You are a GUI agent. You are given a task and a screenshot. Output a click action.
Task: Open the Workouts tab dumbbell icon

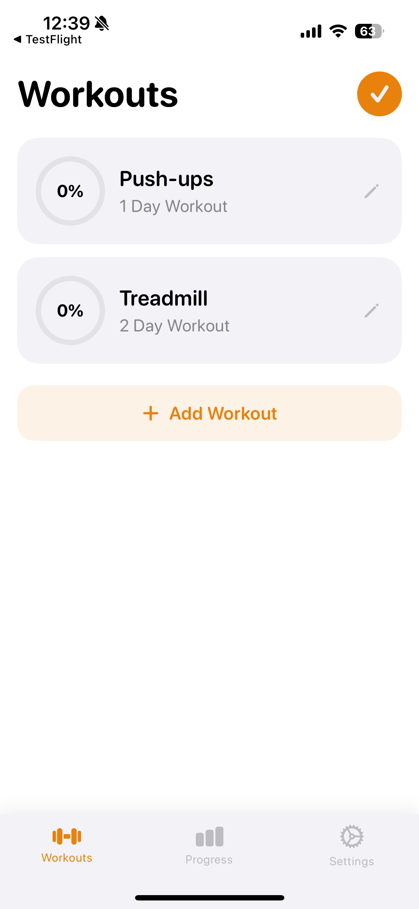coord(67,836)
